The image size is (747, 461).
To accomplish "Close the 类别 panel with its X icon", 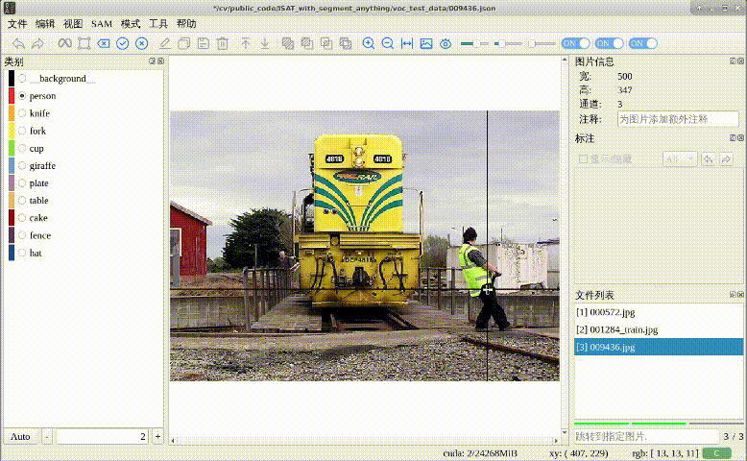I will click(160, 61).
